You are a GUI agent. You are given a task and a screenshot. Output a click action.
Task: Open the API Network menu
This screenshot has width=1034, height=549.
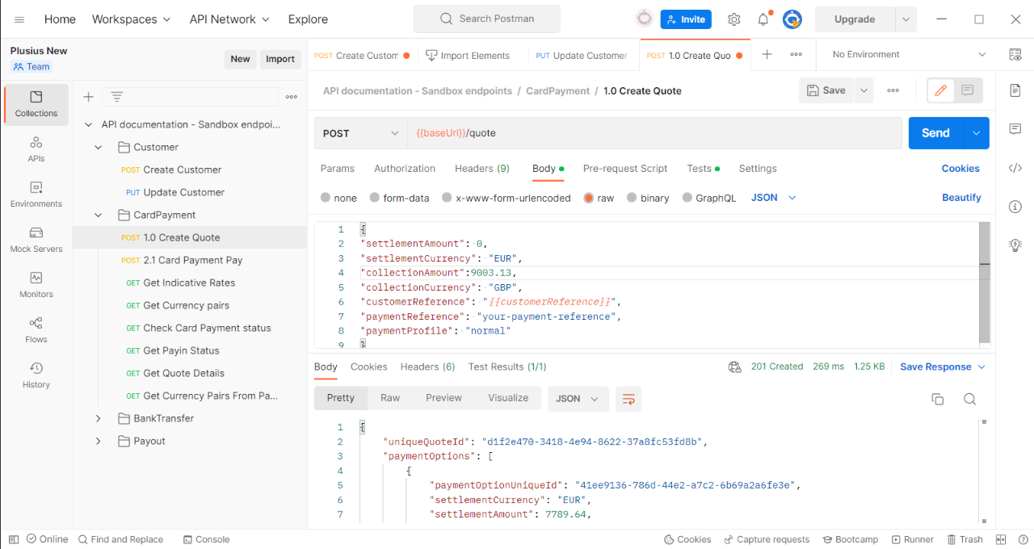point(229,19)
